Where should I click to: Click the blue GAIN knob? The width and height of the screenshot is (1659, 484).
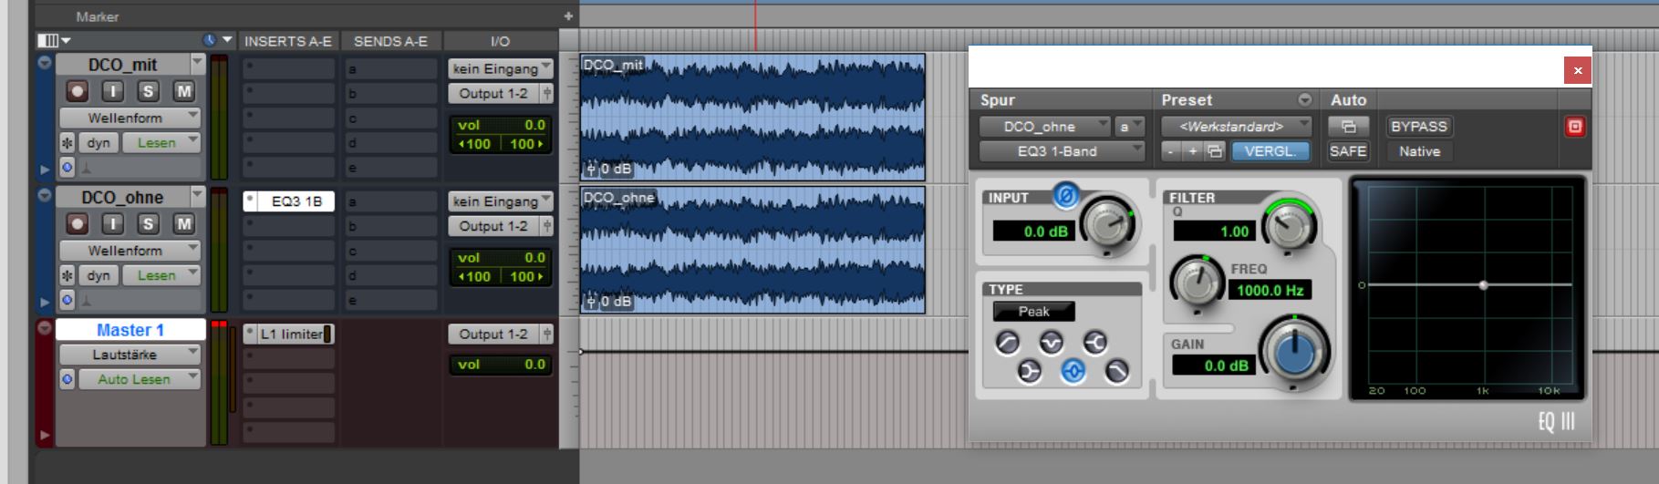tap(1293, 353)
